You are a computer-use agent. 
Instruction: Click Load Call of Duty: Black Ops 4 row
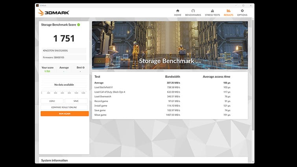click(x=170, y=92)
